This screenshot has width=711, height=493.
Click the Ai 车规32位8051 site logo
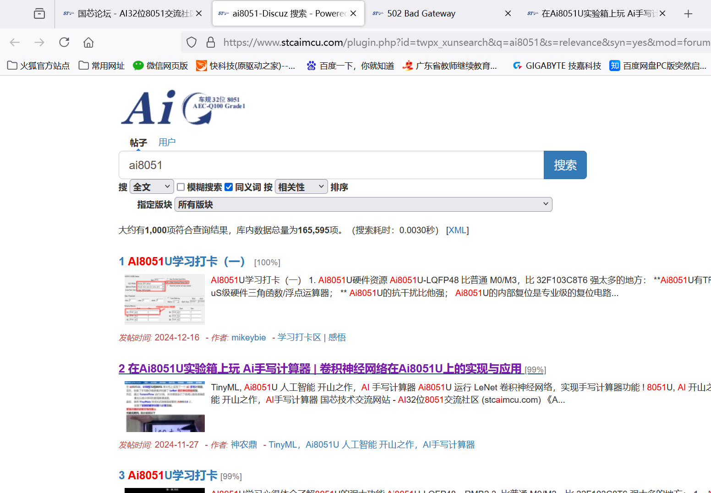[183, 107]
